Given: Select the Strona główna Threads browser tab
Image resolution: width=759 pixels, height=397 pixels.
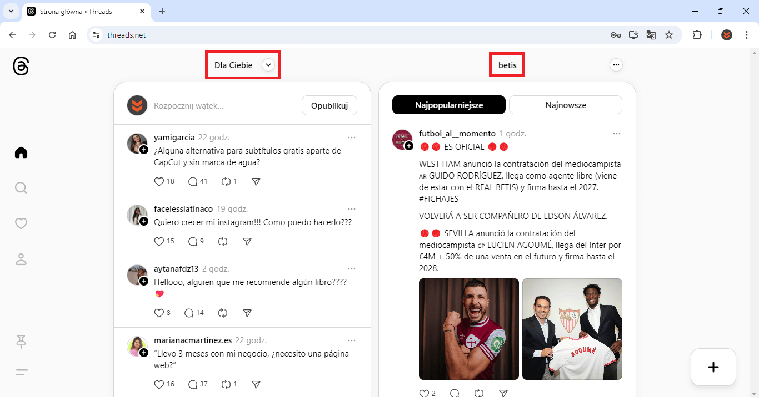Looking at the screenshot, I should pyautogui.click(x=87, y=11).
